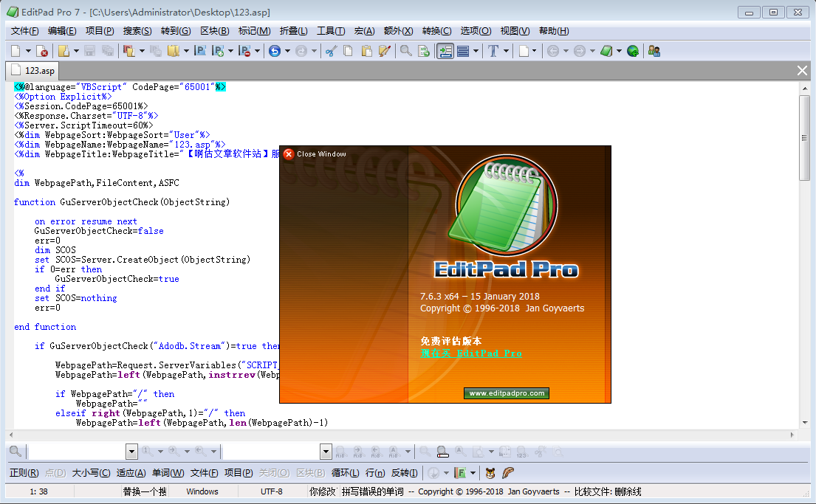Click the feather RegexMagic icon
This screenshot has width=816, height=504.
[x=508, y=473]
